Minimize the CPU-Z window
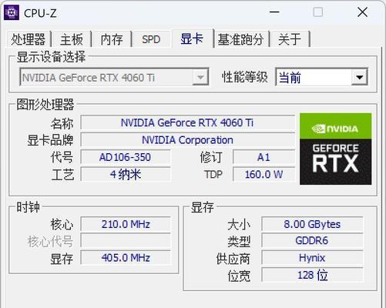Viewport: 386px width, 308px height. click(x=274, y=12)
